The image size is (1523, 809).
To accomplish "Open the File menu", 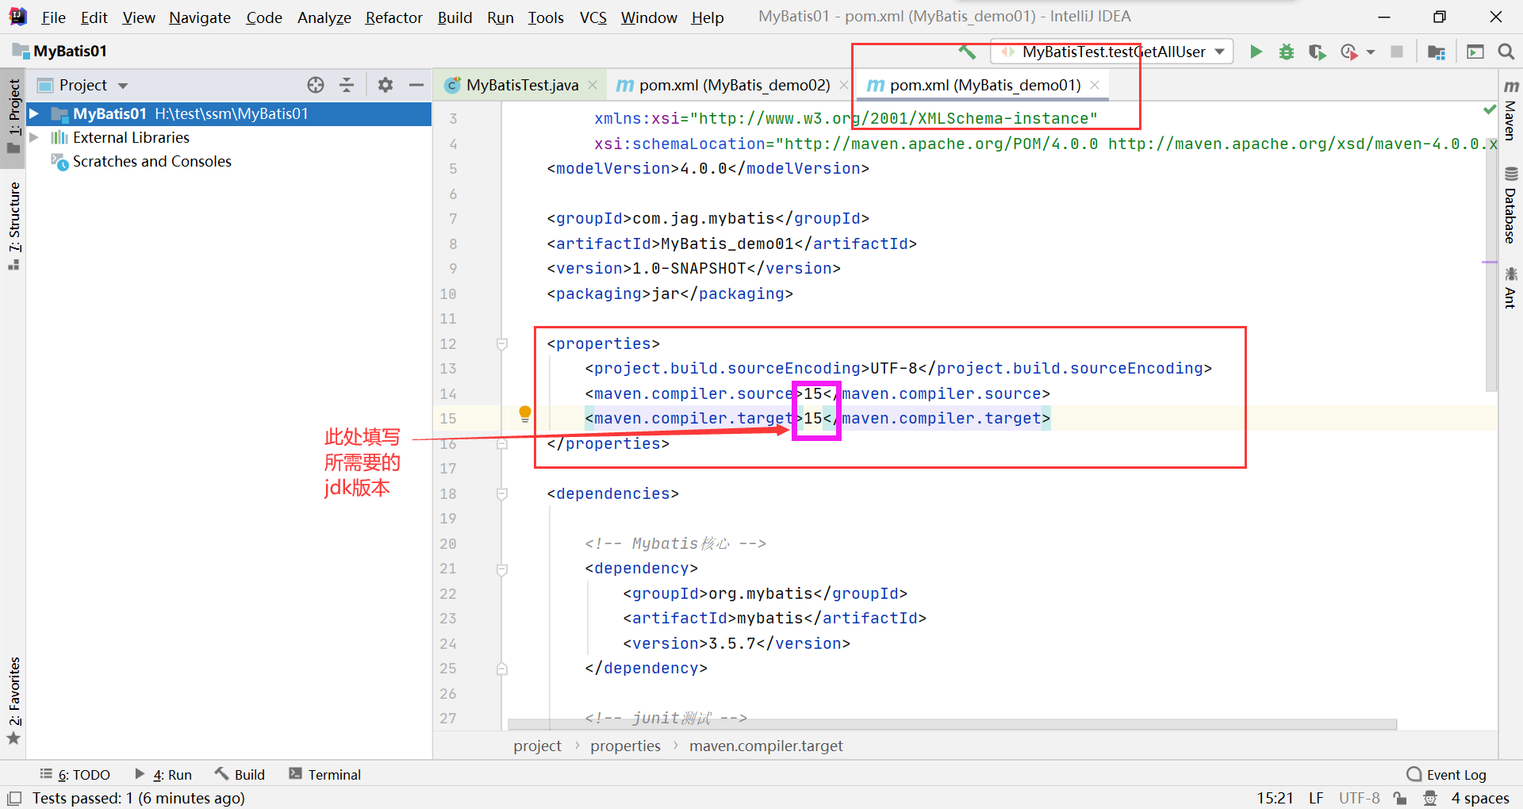I will pyautogui.click(x=53, y=17).
